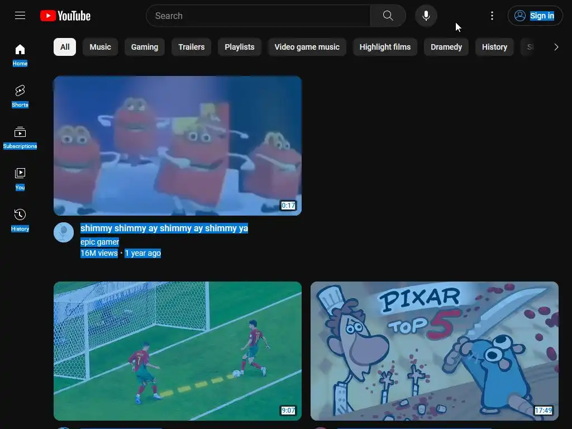Screen dimensions: 572x429
Task: Open the You section in sidebar
Action: point(20,179)
